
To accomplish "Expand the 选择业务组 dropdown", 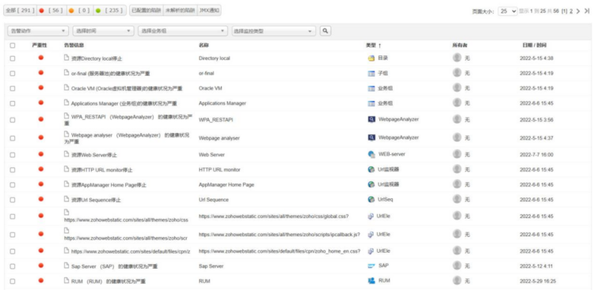I will [183, 31].
